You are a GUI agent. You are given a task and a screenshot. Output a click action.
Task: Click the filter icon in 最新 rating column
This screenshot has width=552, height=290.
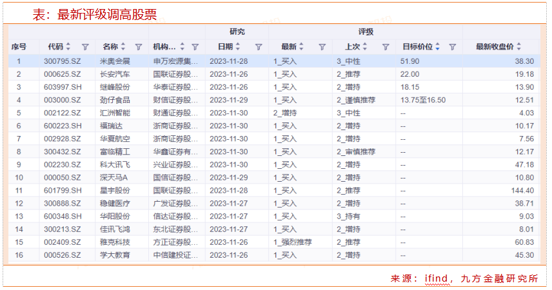coord(322,47)
